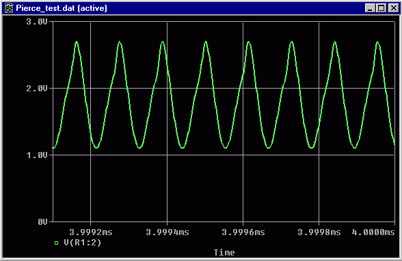Click the 3.0V y-axis label
The image size is (402, 261).
click(x=37, y=22)
